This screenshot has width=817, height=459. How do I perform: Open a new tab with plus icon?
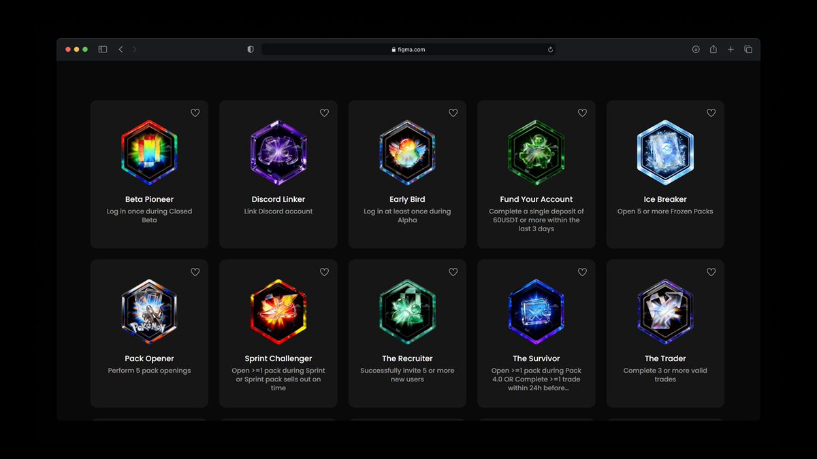coord(731,50)
